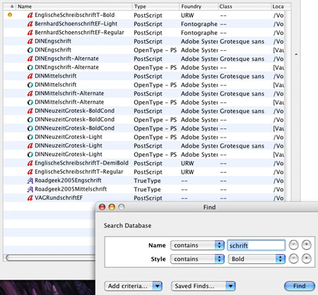Click the OpenType icon of DINEngschrift row
Image resolution: width=318 pixels, height=295 pixels.
point(30,50)
